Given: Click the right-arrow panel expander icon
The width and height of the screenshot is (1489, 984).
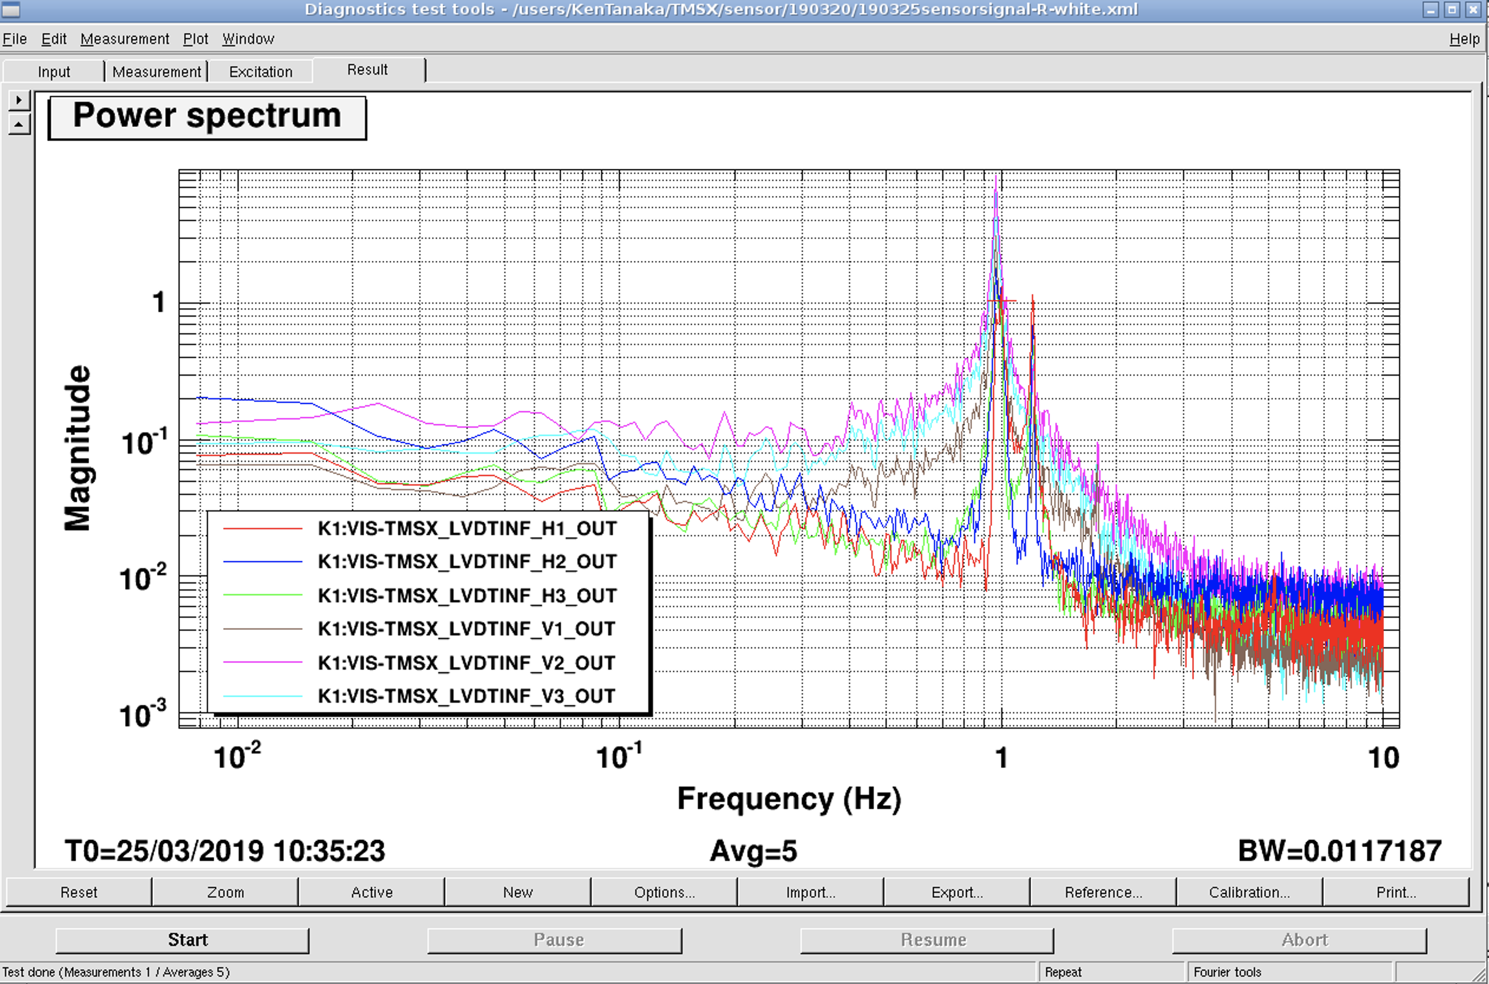Looking at the screenshot, I should point(19,100).
